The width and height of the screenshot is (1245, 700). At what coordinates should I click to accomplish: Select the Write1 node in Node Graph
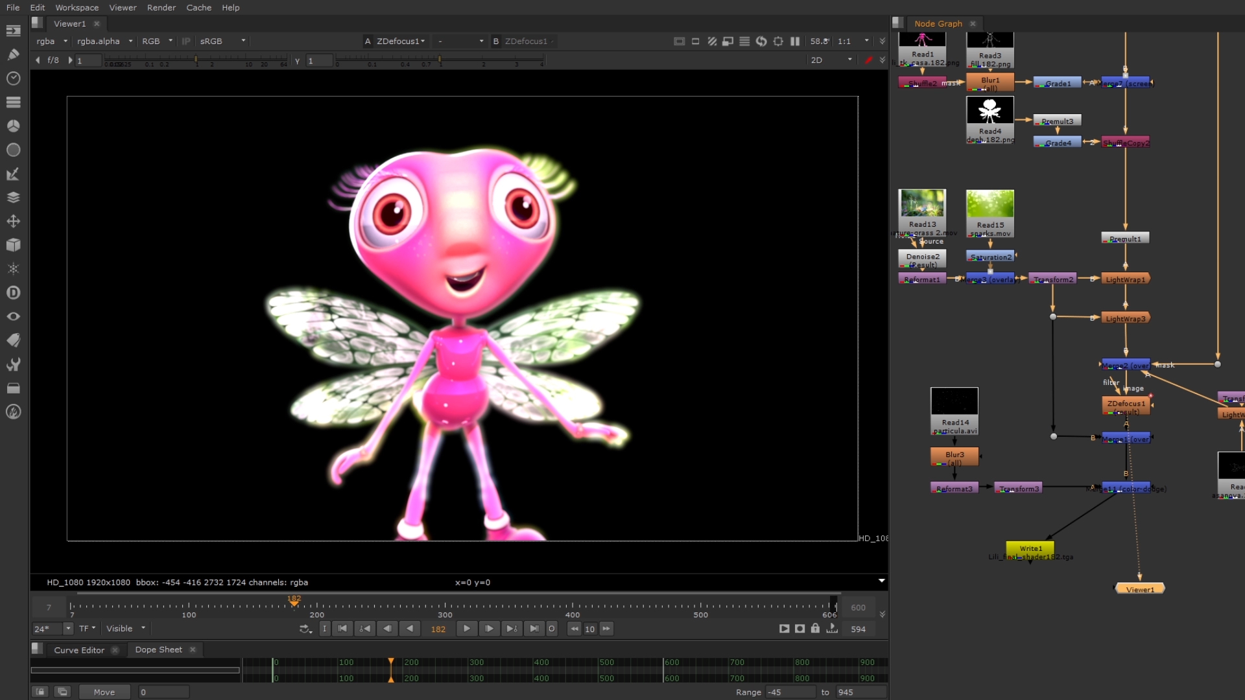pos(1030,548)
